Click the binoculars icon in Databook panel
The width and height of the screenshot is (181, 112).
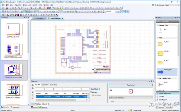pos(33,85)
